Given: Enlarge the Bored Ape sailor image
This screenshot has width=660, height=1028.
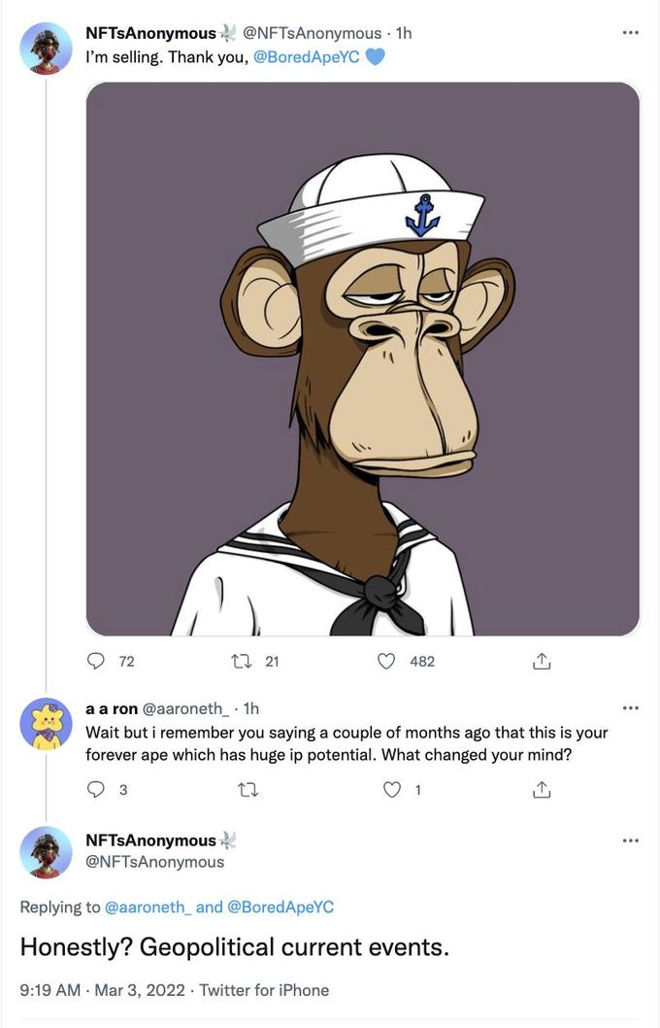Looking at the screenshot, I should [363, 360].
